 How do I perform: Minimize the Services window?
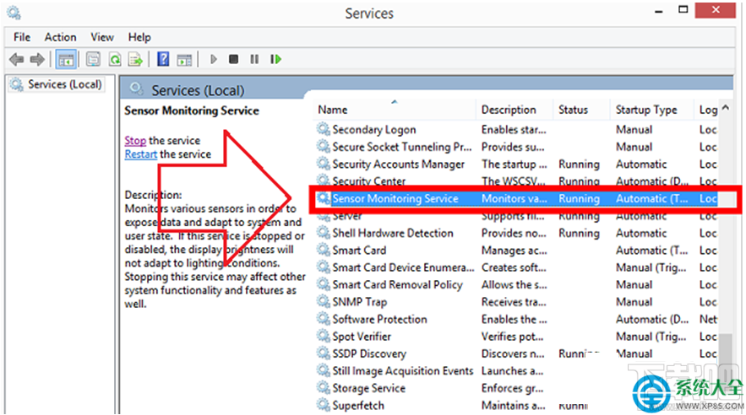click(x=659, y=11)
